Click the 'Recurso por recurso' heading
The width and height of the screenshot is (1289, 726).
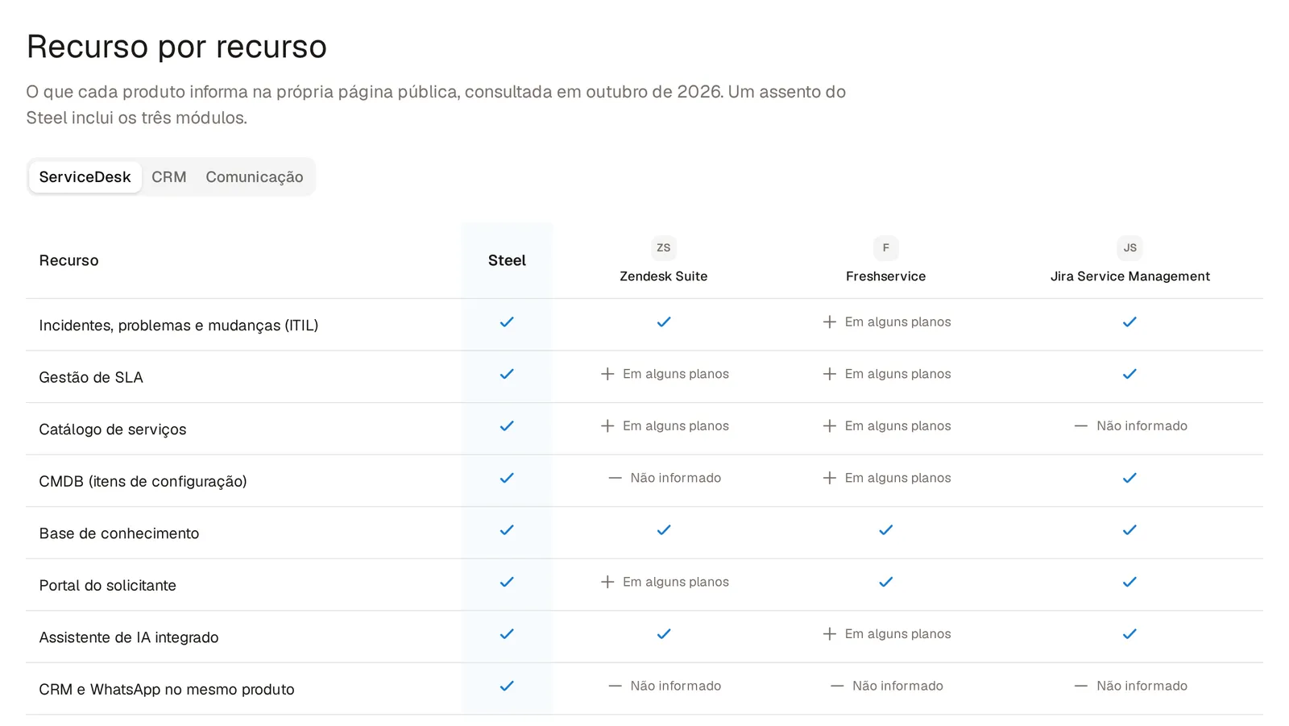[x=177, y=47]
